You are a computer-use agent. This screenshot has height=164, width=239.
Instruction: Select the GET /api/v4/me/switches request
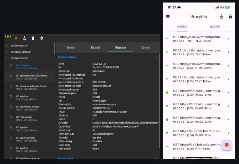(x=29, y=139)
